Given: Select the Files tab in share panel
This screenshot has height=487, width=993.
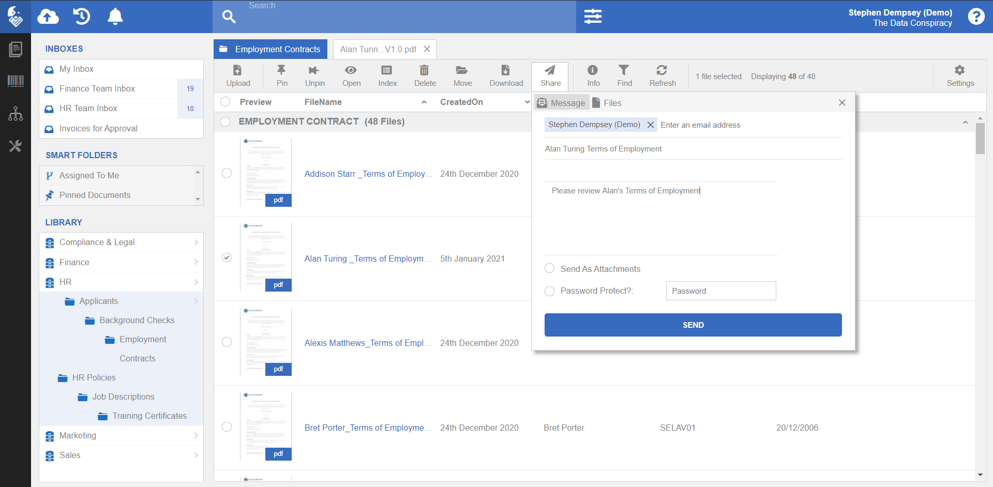Looking at the screenshot, I should pyautogui.click(x=607, y=103).
